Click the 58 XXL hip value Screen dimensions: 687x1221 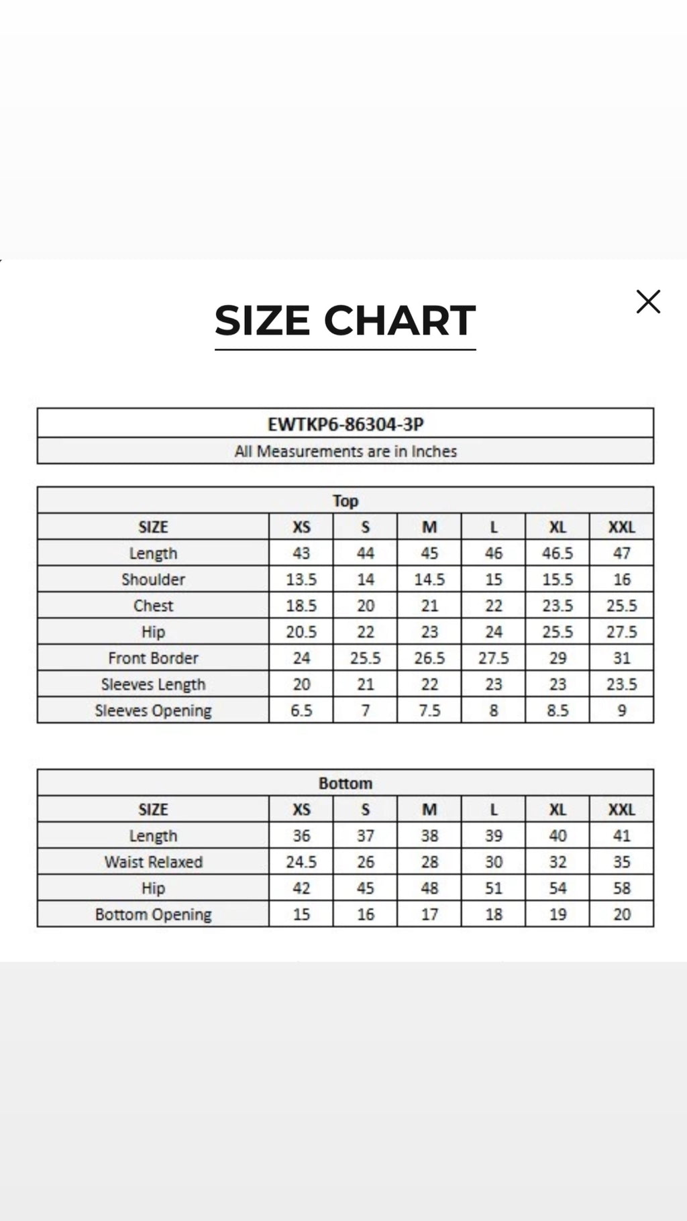pyautogui.click(x=621, y=888)
